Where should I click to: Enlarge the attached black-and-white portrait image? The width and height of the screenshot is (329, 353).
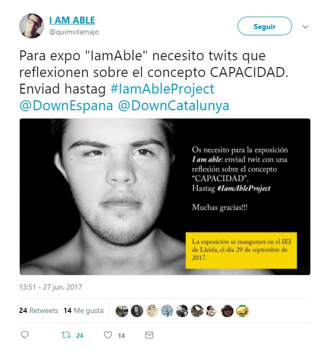[165, 197]
